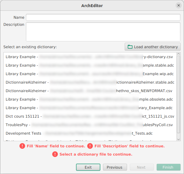The width and height of the screenshot is (184, 174).
Task: Select the Development Tests dictionary entry
Action: pyautogui.click(x=90, y=133)
